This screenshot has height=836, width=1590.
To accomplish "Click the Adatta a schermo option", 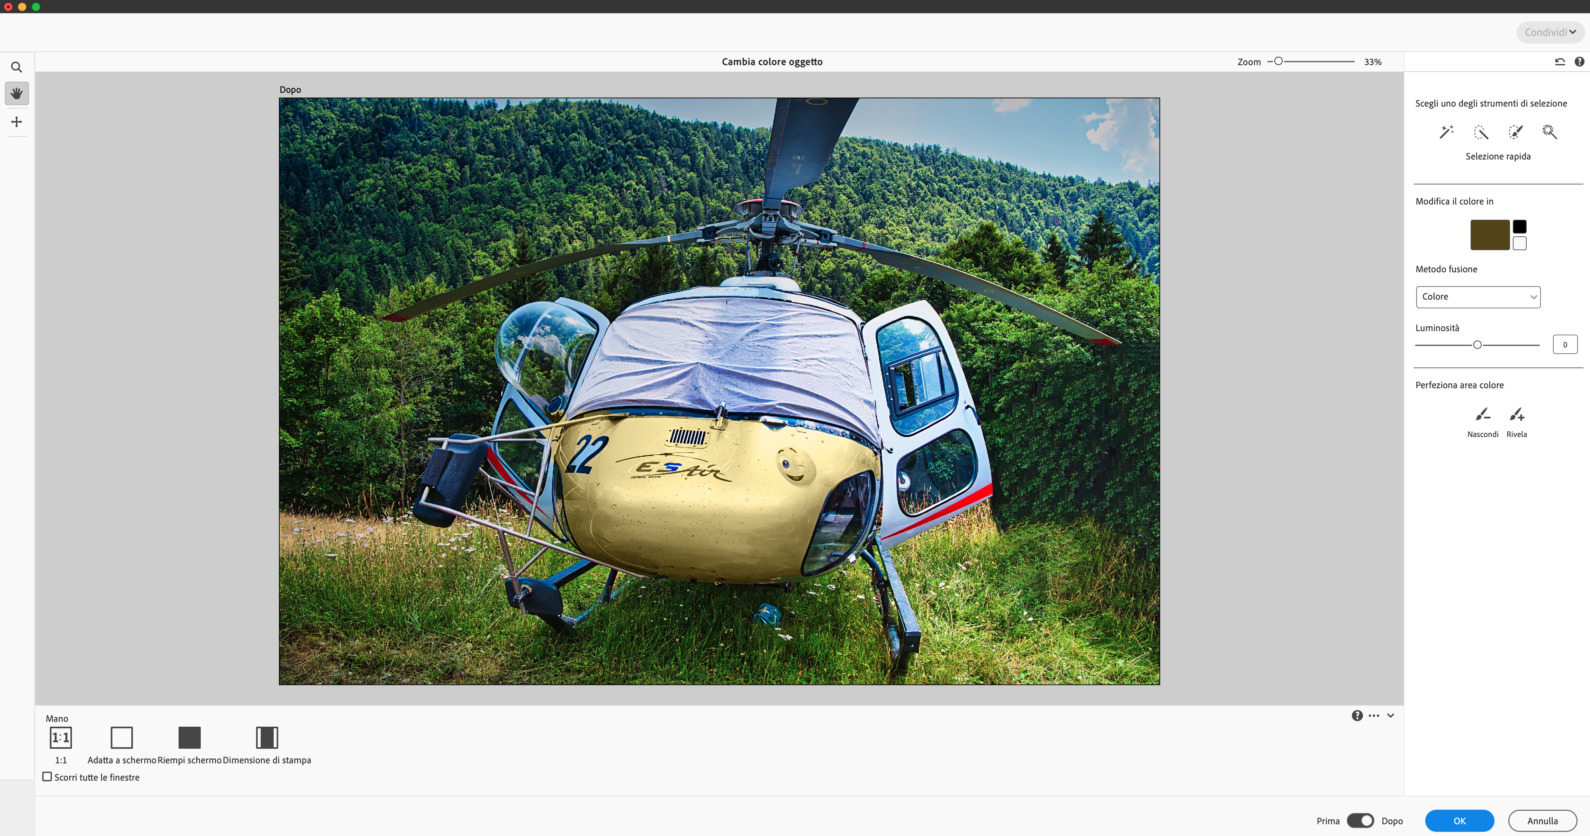I will tap(121, 738).
